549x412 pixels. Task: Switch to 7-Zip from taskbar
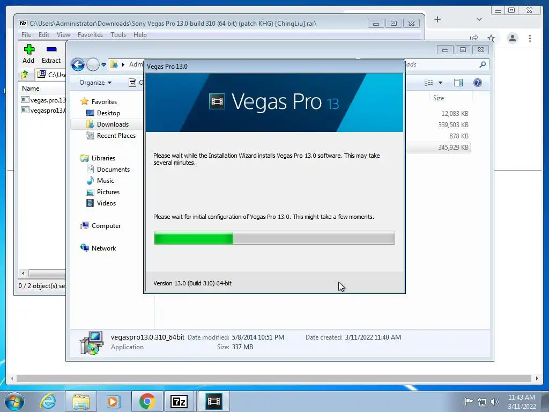[x=179, y=401]
